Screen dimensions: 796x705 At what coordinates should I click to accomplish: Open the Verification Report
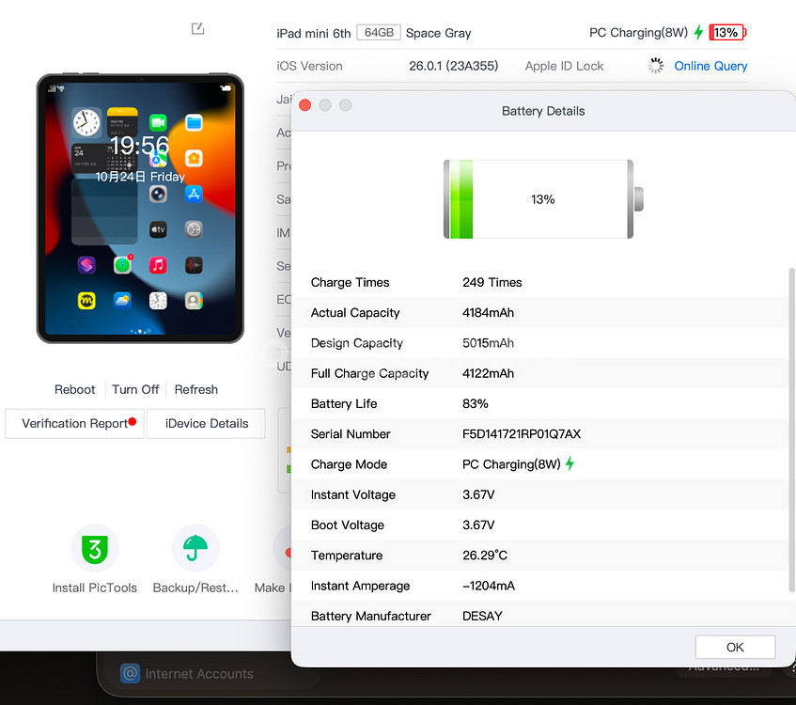(75, 424)
